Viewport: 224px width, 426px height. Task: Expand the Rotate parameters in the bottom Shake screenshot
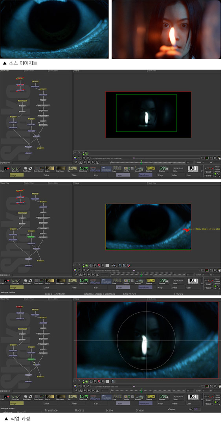pyautogui.click(x=79, y=410)
